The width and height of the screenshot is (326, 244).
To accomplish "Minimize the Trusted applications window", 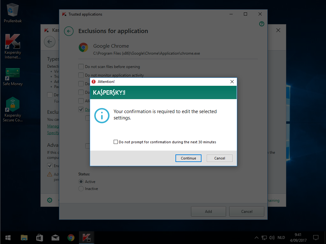I will click(x=231, y=14).
